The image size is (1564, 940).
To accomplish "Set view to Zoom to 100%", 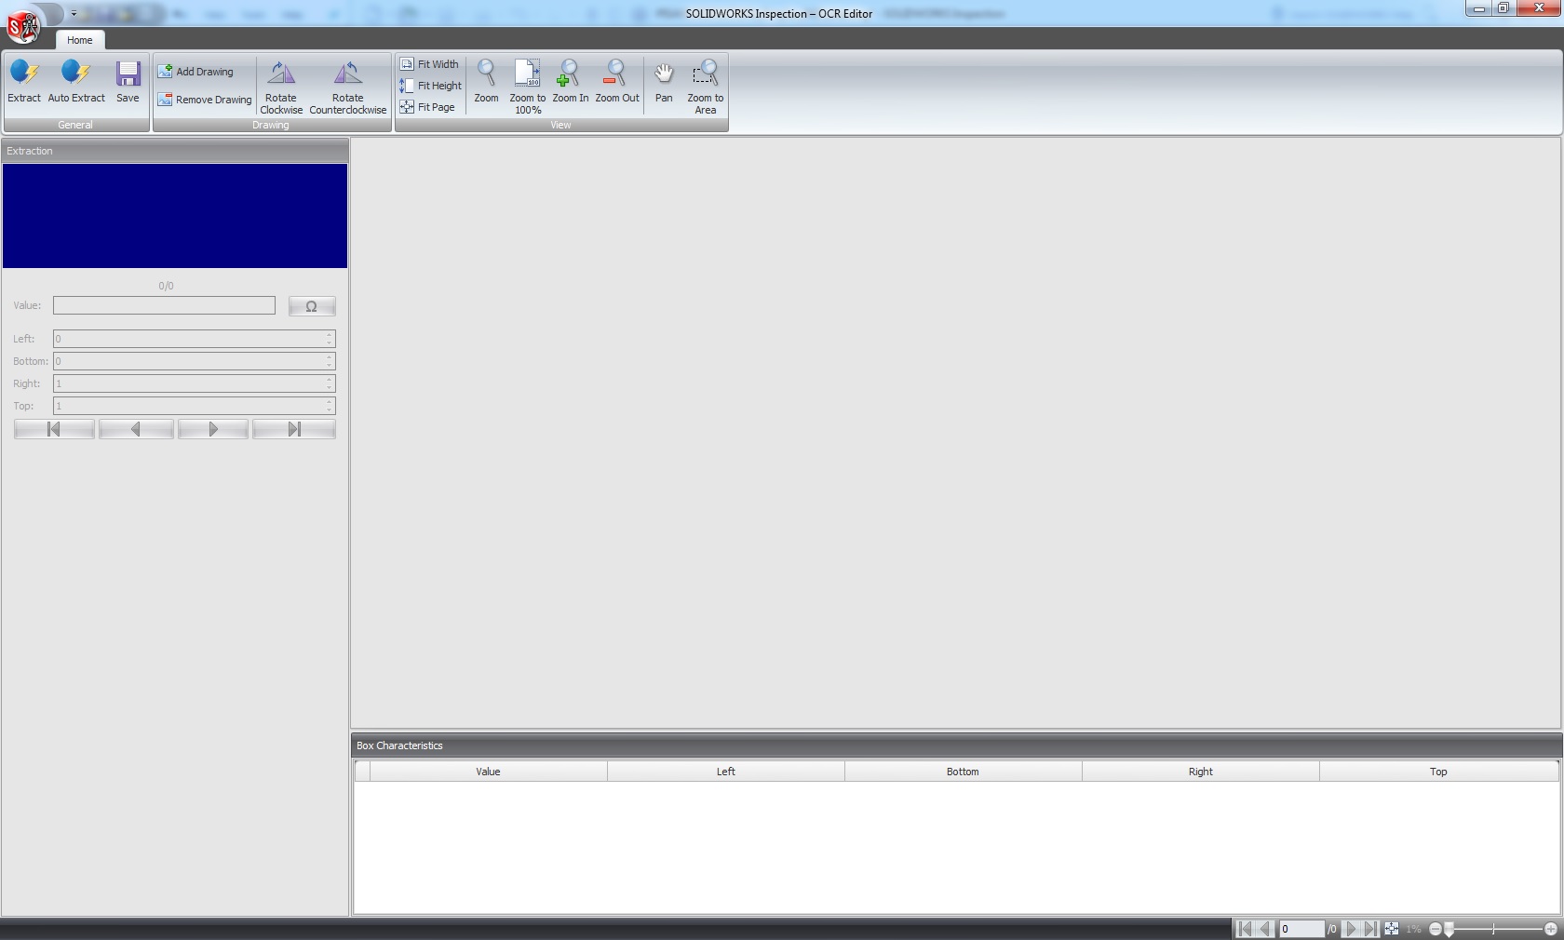I will coord(528,86).
